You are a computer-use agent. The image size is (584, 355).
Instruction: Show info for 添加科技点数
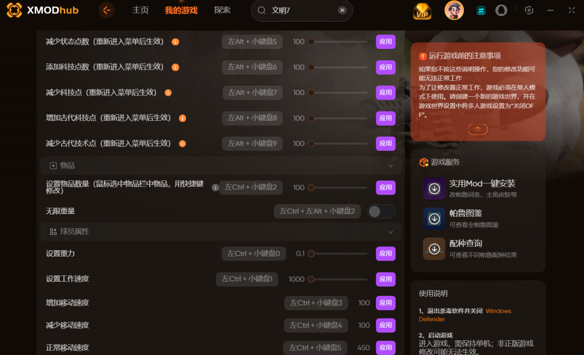(175, 67)
